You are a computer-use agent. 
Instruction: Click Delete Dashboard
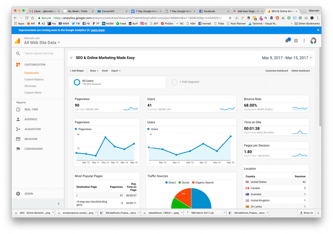pos(300,71)
